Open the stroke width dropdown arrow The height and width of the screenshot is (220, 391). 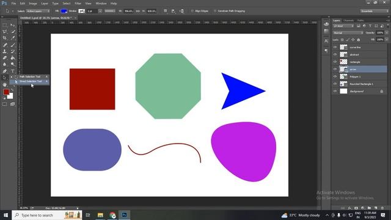click(100, 11)
